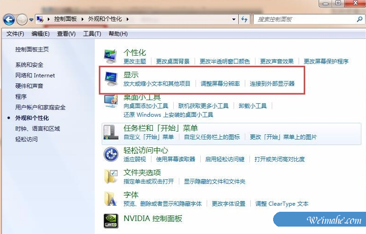Click 连接到外部显示器 link
Screen dimensions: 366x234
click(272, 84)
